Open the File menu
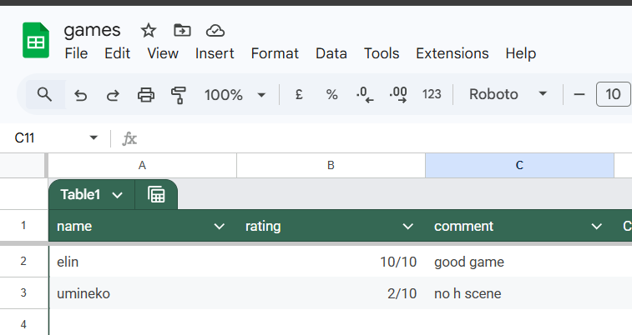Image resolution: width=632 pixels, height=335 pixels. [76, 53]
